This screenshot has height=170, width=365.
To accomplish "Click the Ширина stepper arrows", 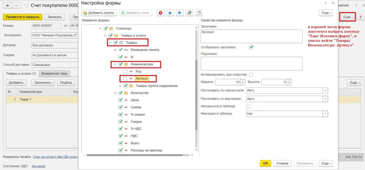I will click(x=243, y=82).
